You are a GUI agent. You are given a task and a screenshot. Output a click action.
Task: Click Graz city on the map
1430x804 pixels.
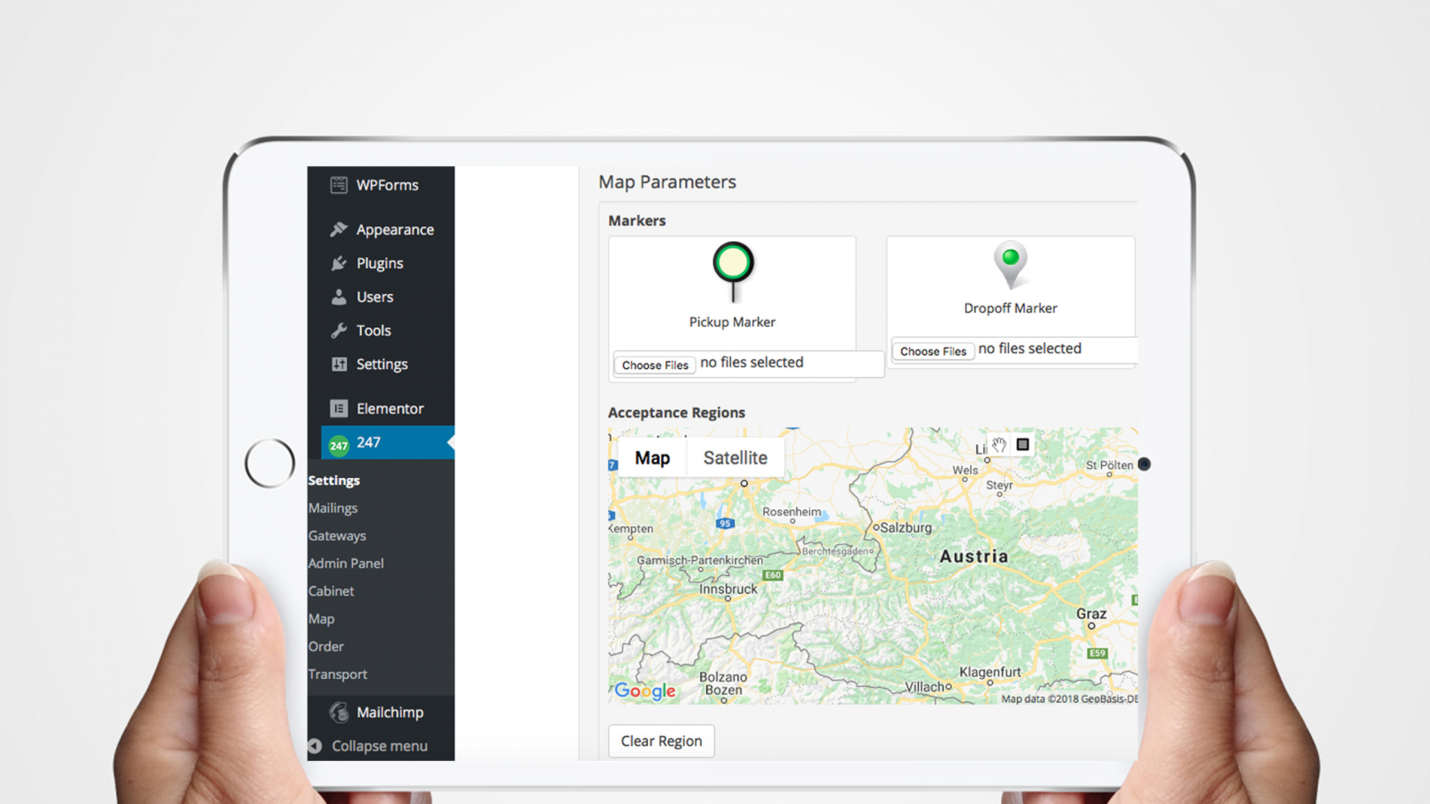coord(1091,615)
